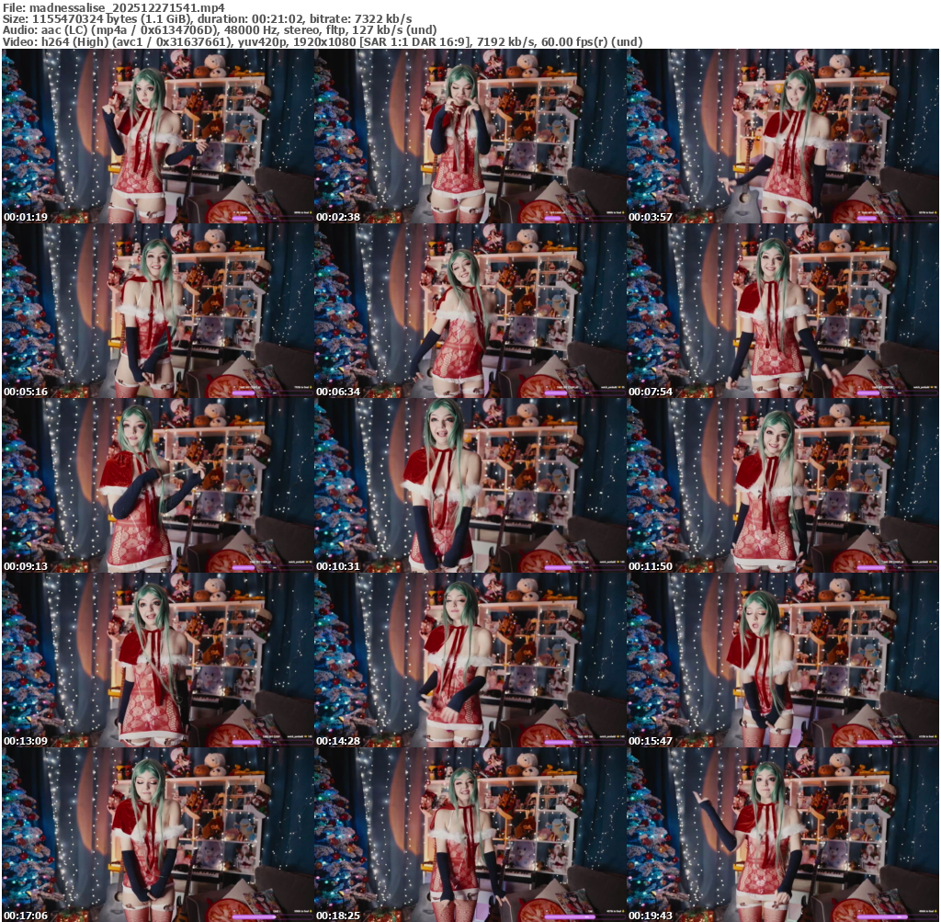Open the thumbnail at 00:10:31
The height and width of the screenshot is (922, 941).
(470, 485)
